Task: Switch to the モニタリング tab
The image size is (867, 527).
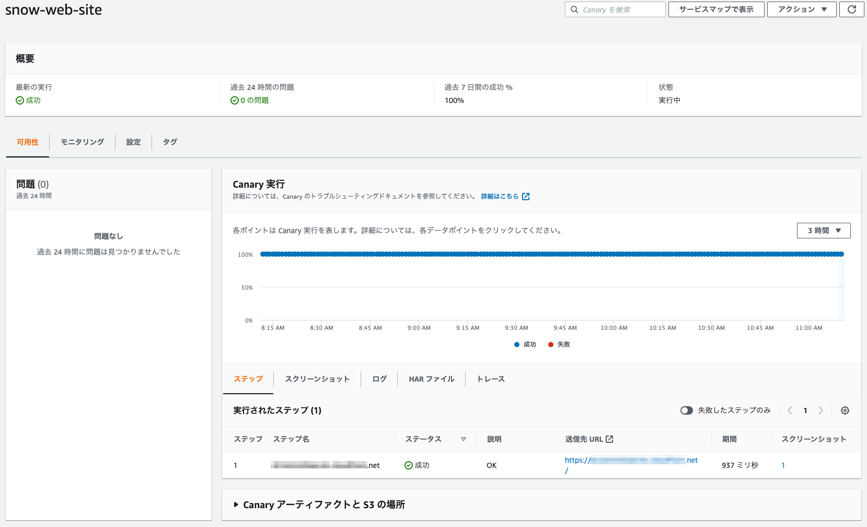Action: [x=82, y=142]
